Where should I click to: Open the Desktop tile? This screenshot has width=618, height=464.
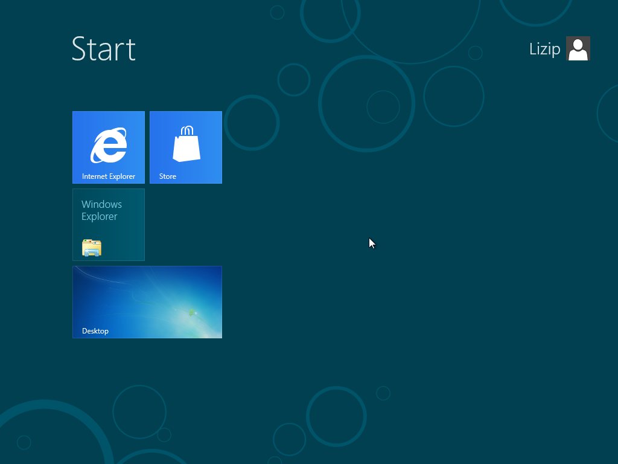[147, 302]
